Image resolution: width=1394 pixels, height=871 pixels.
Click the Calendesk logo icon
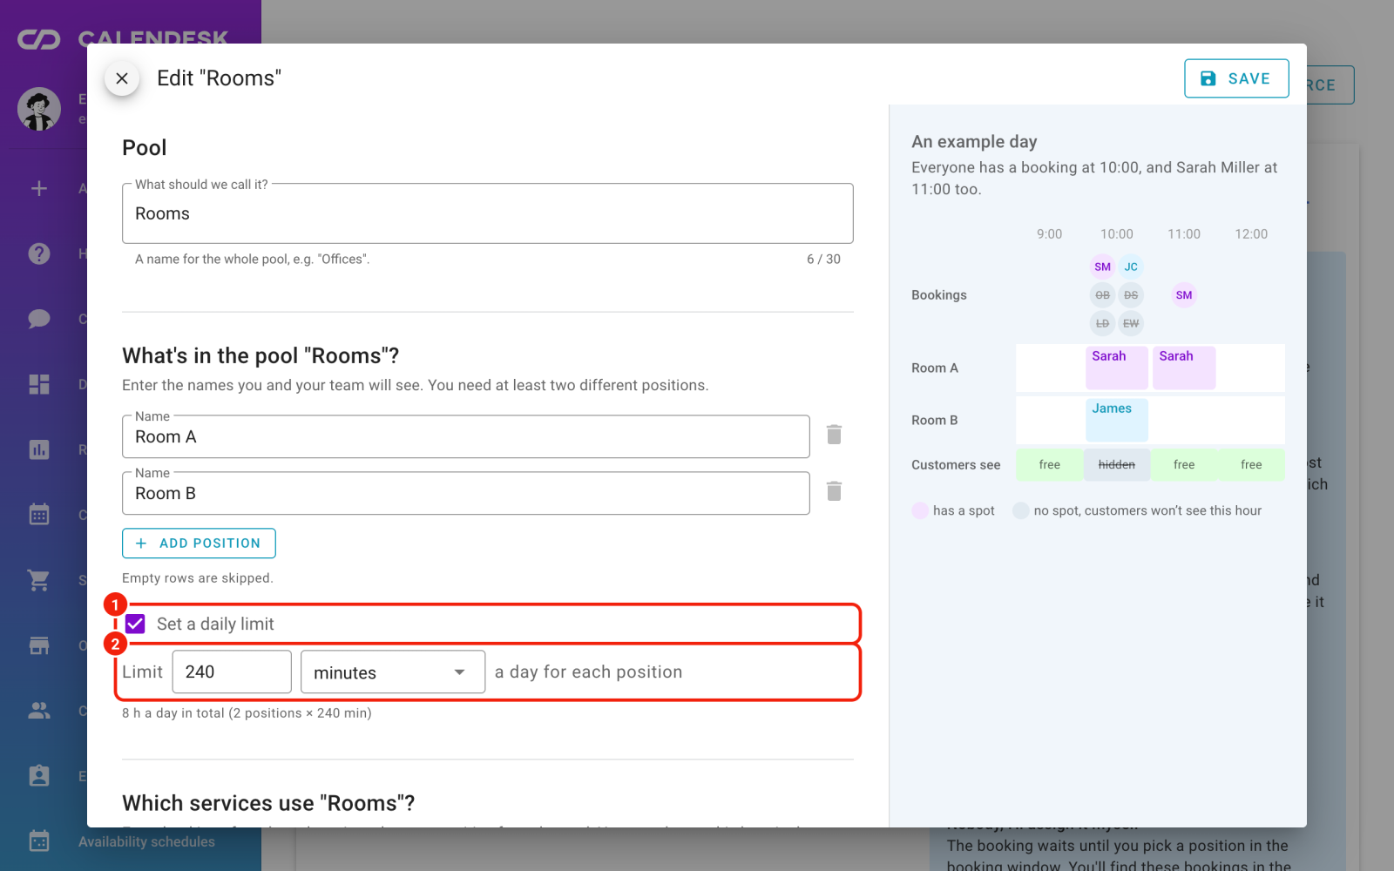coord(39,39)
